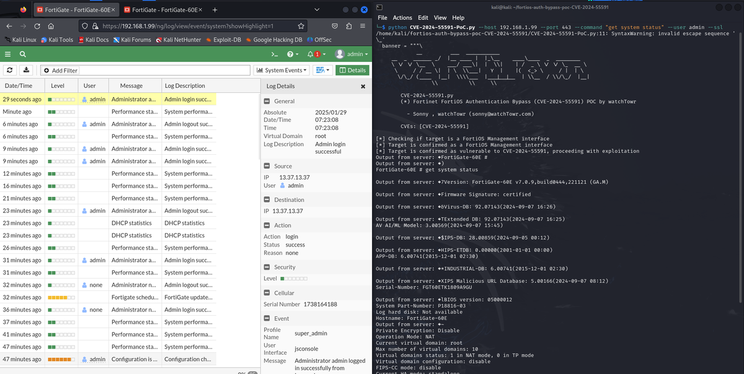Screen dimensions: 744x374
Task: Sort by the Log Description column header
Action: 188,85
